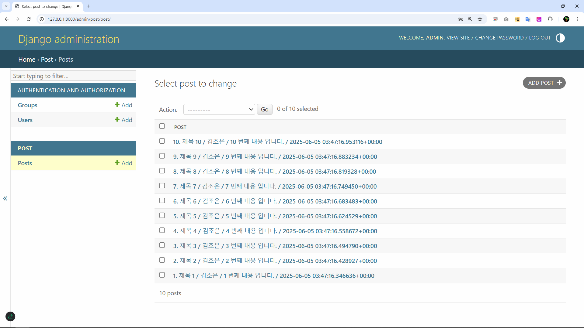Bookmark this page with star icon

[480, 19]
